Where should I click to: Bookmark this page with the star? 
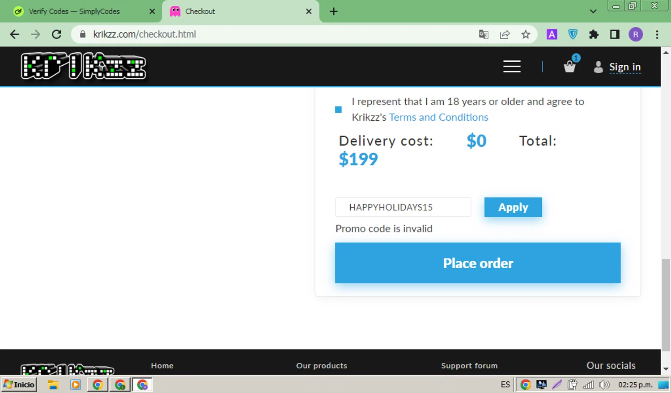pos(526,34)
